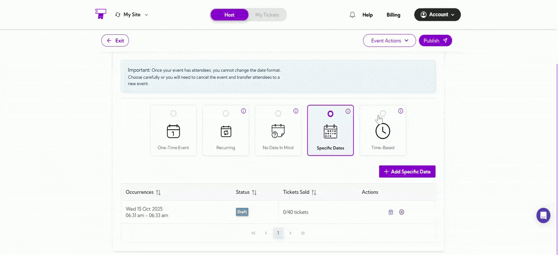Open the chat support widget

coord(543,215)
